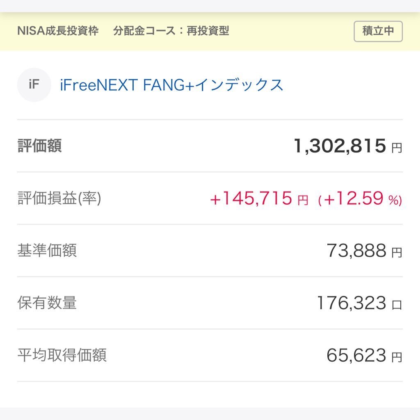This screenshot has width=420, height=420.
Task: Click the 65,623 円 average cost value
Action: click(x=364, y=356)
